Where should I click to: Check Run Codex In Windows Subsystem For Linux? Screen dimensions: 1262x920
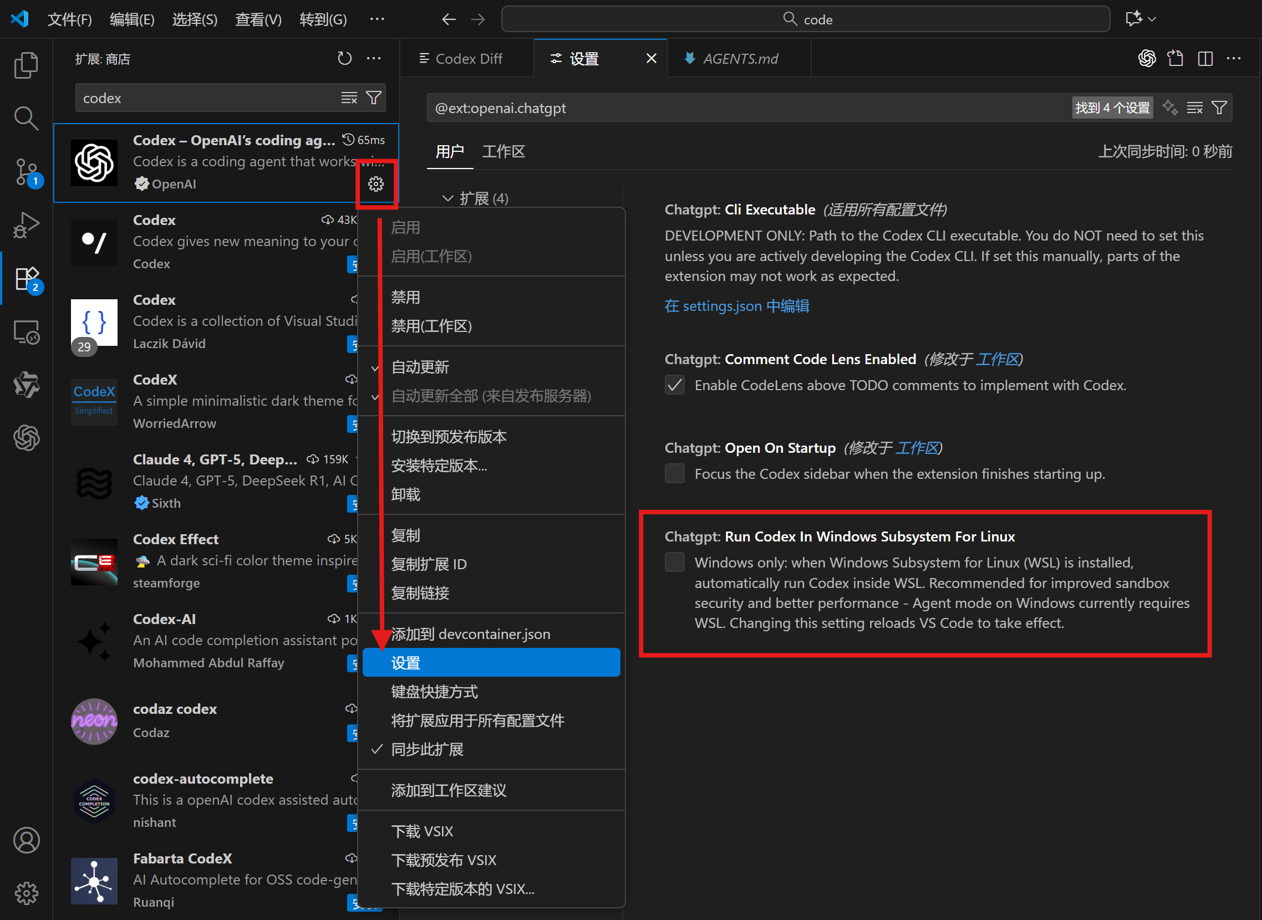click(x=674, y=563)
